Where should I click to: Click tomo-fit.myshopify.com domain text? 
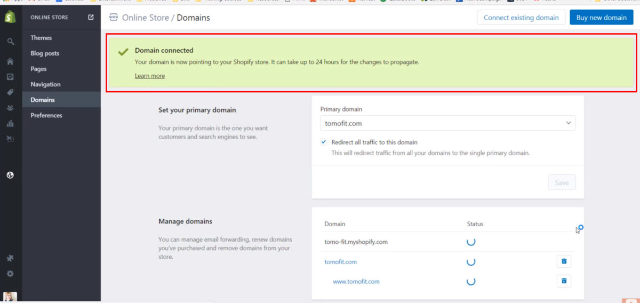pyautogui.click(x=356, y=242)
